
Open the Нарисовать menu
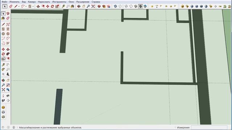point(44,2)
